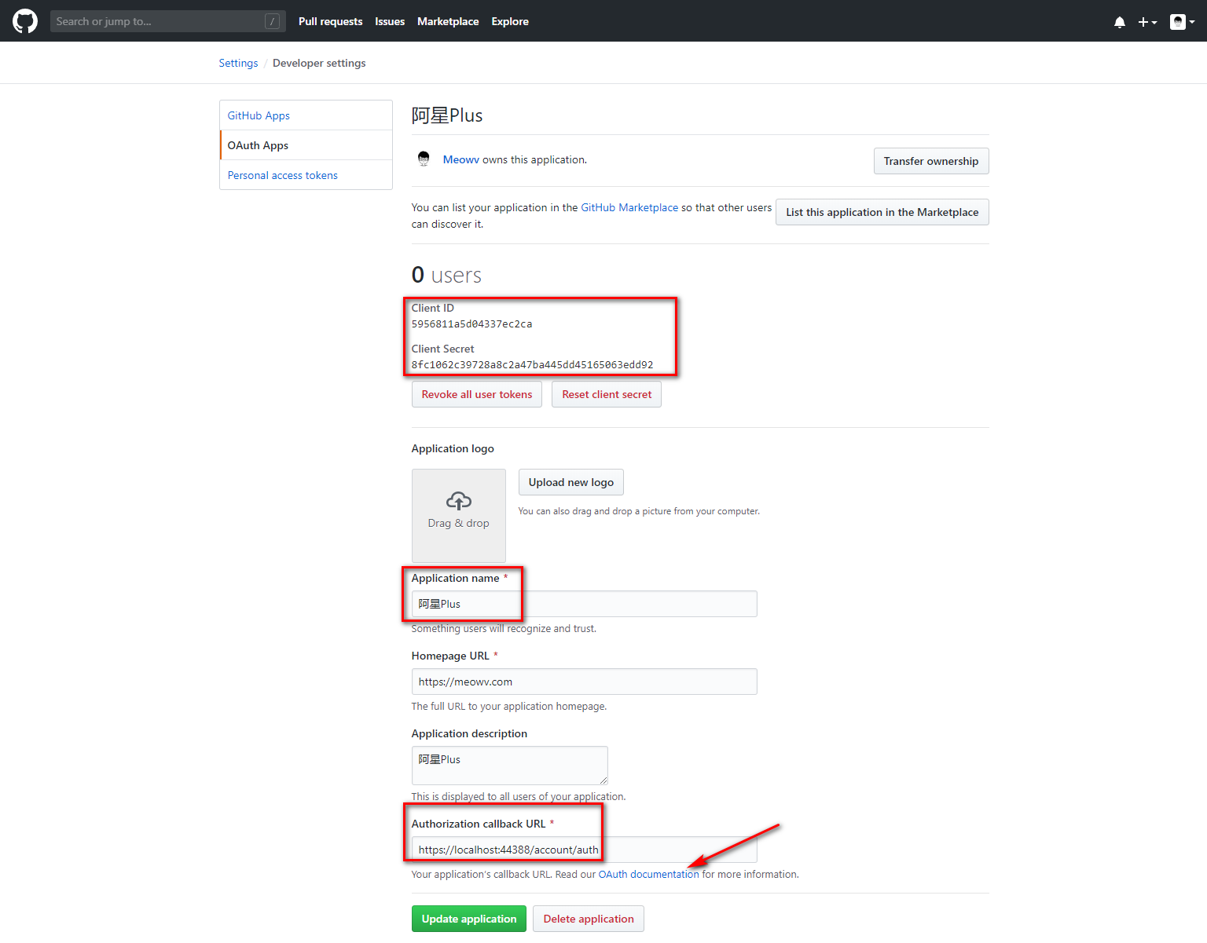Click the green Update application button
Viewport: 1207px width, 943px height.
point(469,919)
